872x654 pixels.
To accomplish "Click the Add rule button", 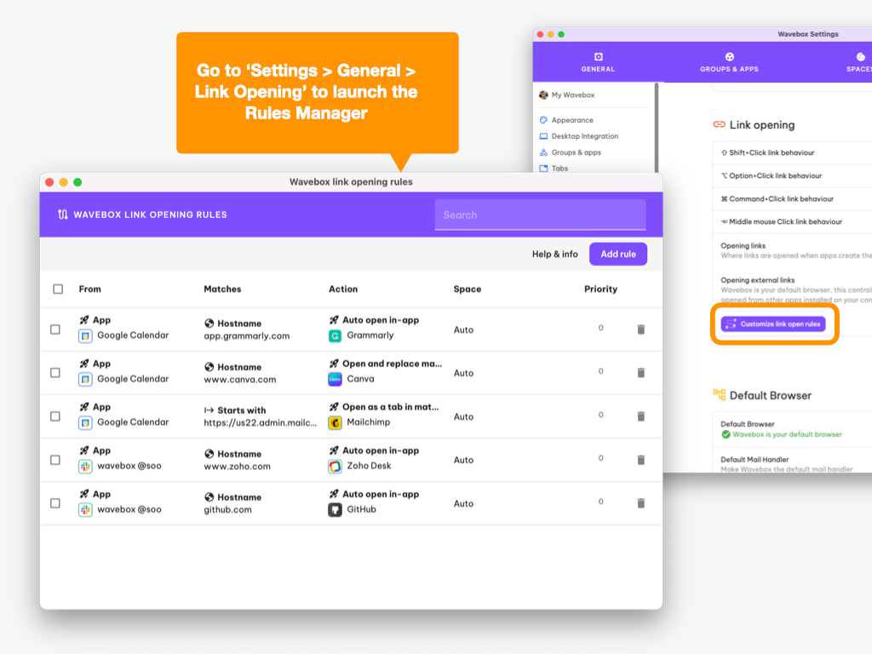I will coord(618,254).
